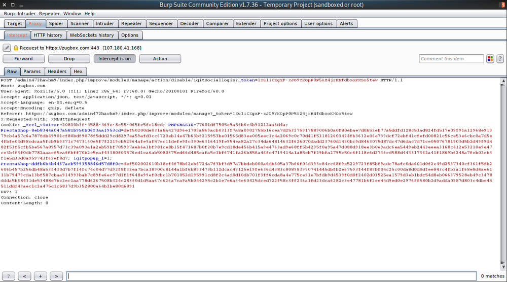
Task: Switch to the Scanner tab
Action: click(x=80, y=24)
